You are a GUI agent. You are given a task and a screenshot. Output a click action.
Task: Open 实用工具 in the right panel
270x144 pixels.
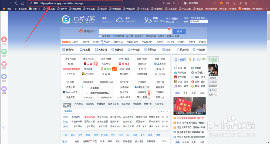pos(180,68)
